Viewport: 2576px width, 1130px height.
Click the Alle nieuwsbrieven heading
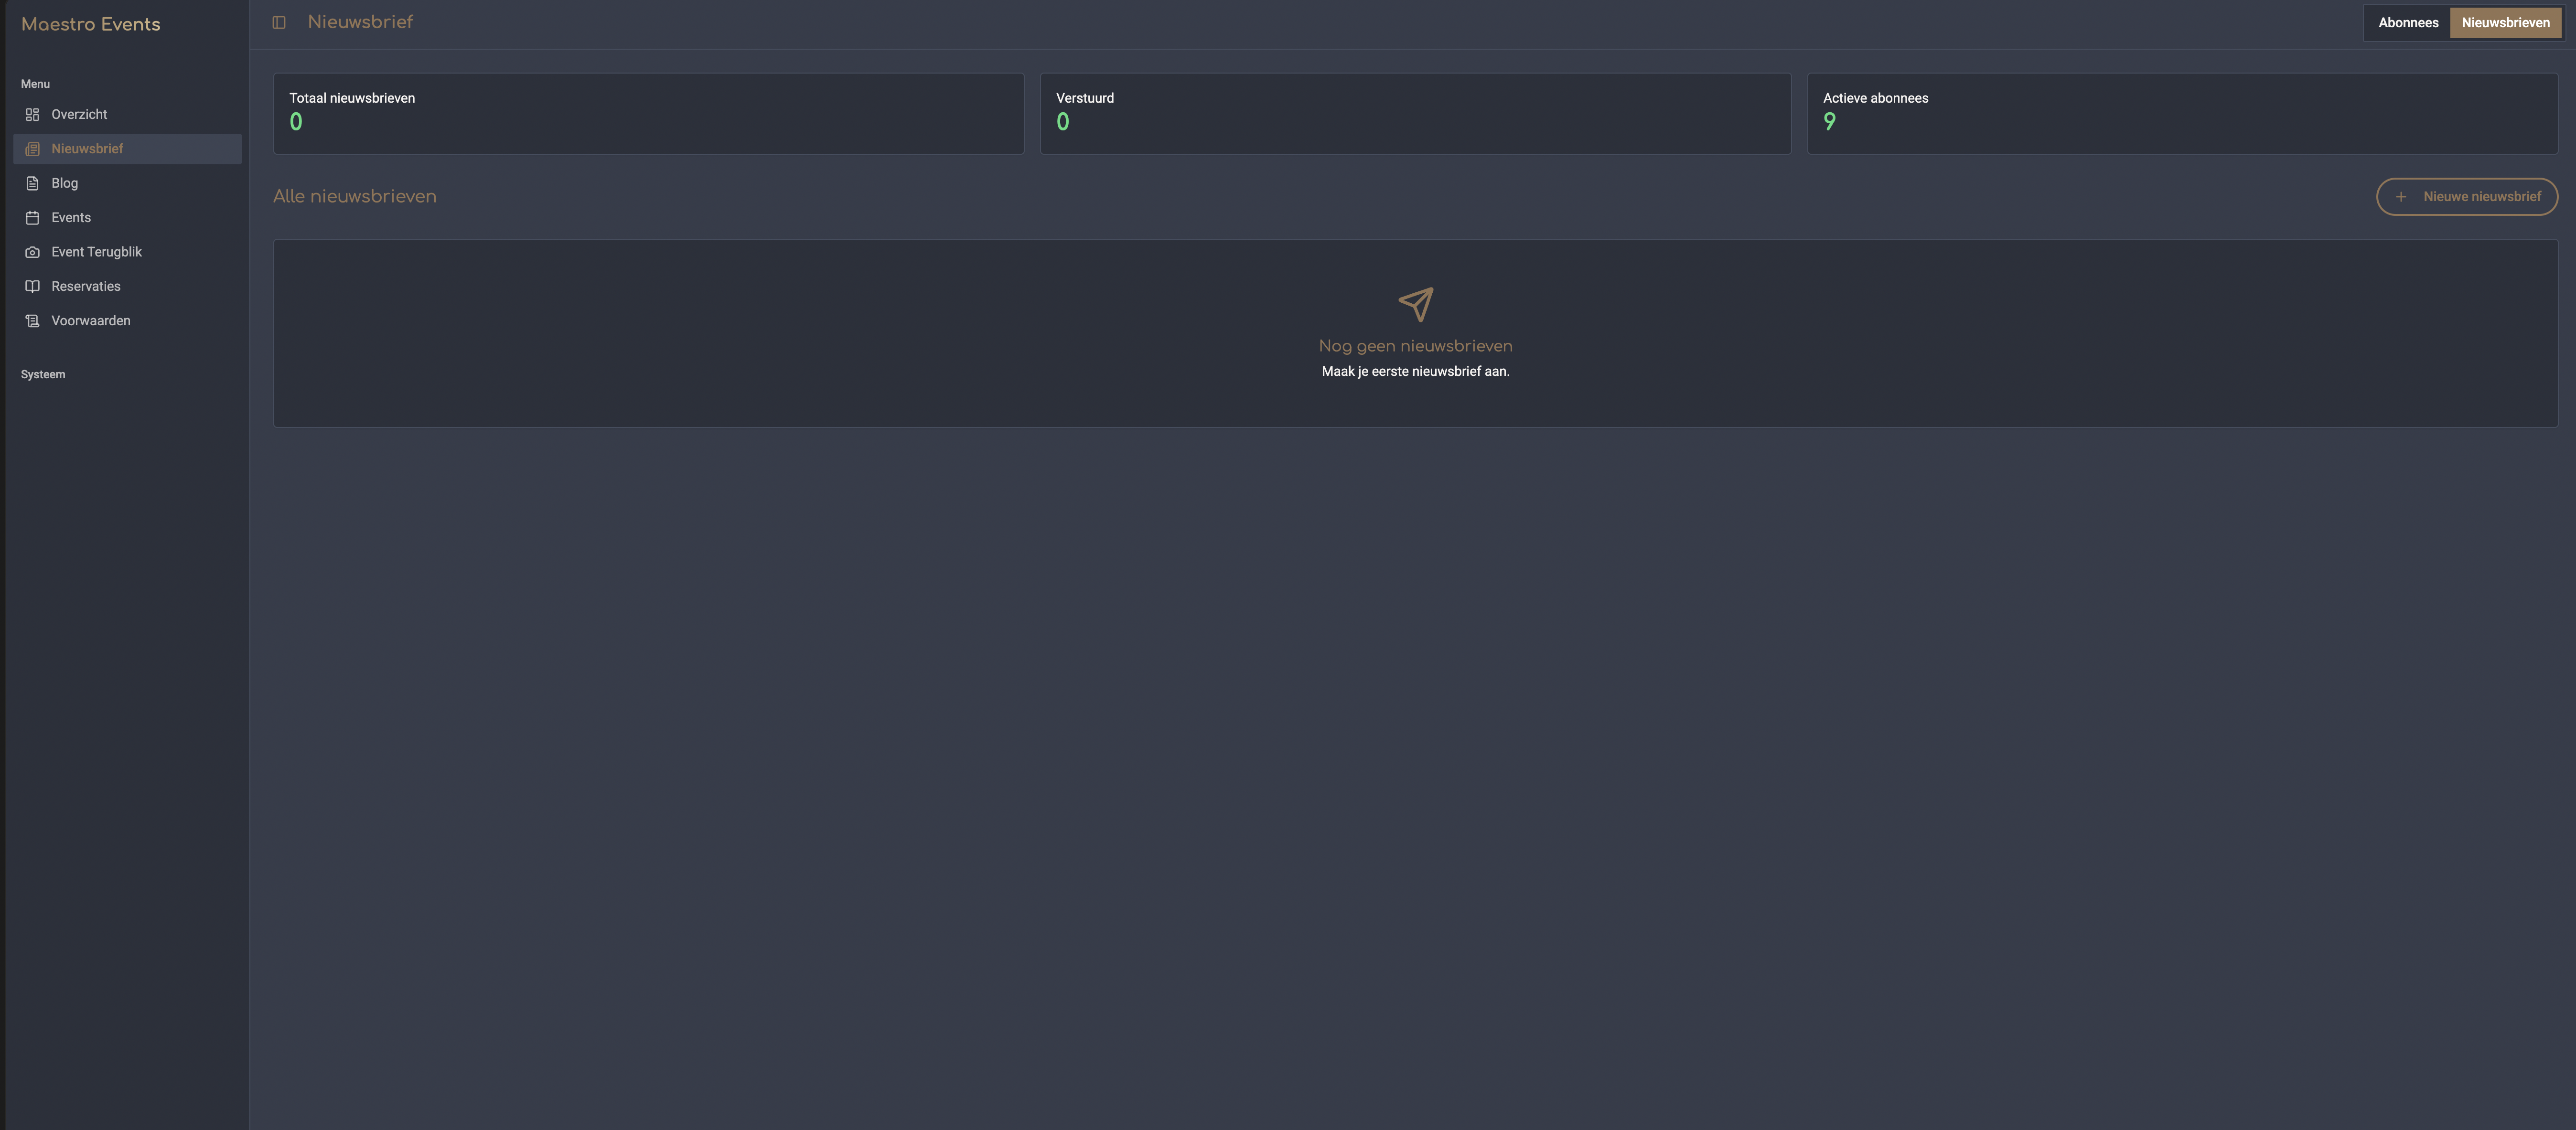[355, 197]
